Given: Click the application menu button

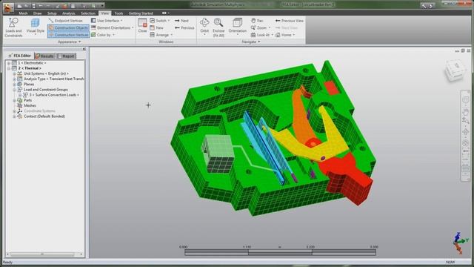Looking at the screenshot, I should pyautogui.click(x=8, y=7).
